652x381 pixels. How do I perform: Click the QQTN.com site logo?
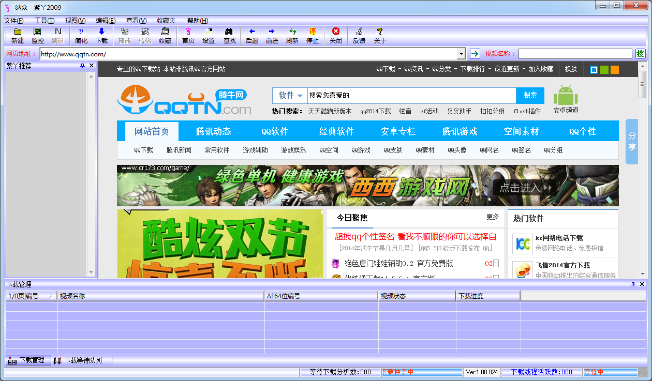(x=184, y=101)
